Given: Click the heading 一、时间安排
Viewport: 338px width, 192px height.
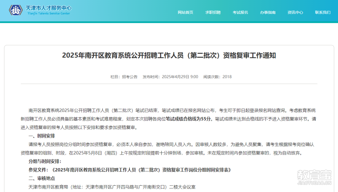Looking at the screenshot, I should (x=42, y=136).
